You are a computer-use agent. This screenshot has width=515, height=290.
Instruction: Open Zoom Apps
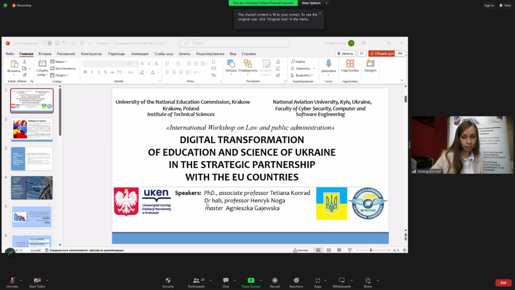[x=318, y=282]
